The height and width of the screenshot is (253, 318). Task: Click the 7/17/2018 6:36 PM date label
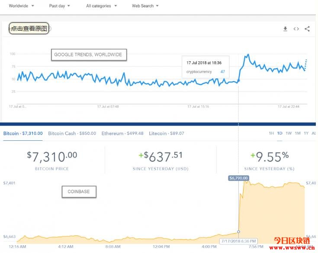(x=238, y=241)
